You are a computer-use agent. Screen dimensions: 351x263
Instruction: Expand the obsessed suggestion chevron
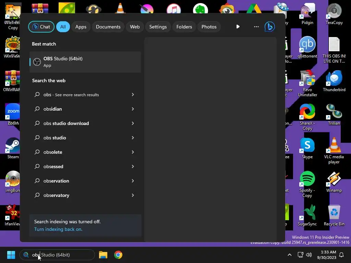(133, 166)
